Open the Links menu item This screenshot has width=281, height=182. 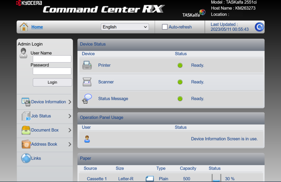tap(36, 158)
